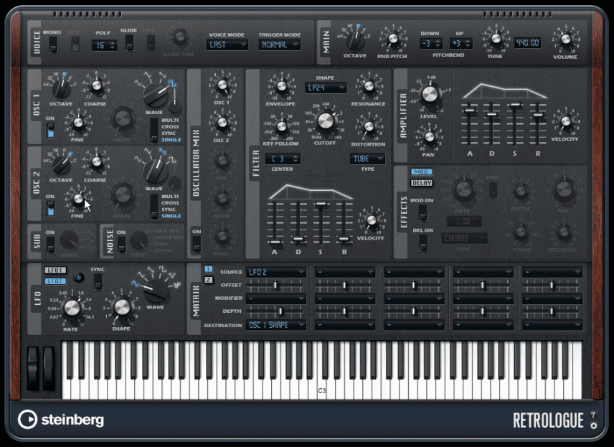Screen dimensions: 614x447
Task: Toggle OSC 1 On switch
Action: coord(50,131)
